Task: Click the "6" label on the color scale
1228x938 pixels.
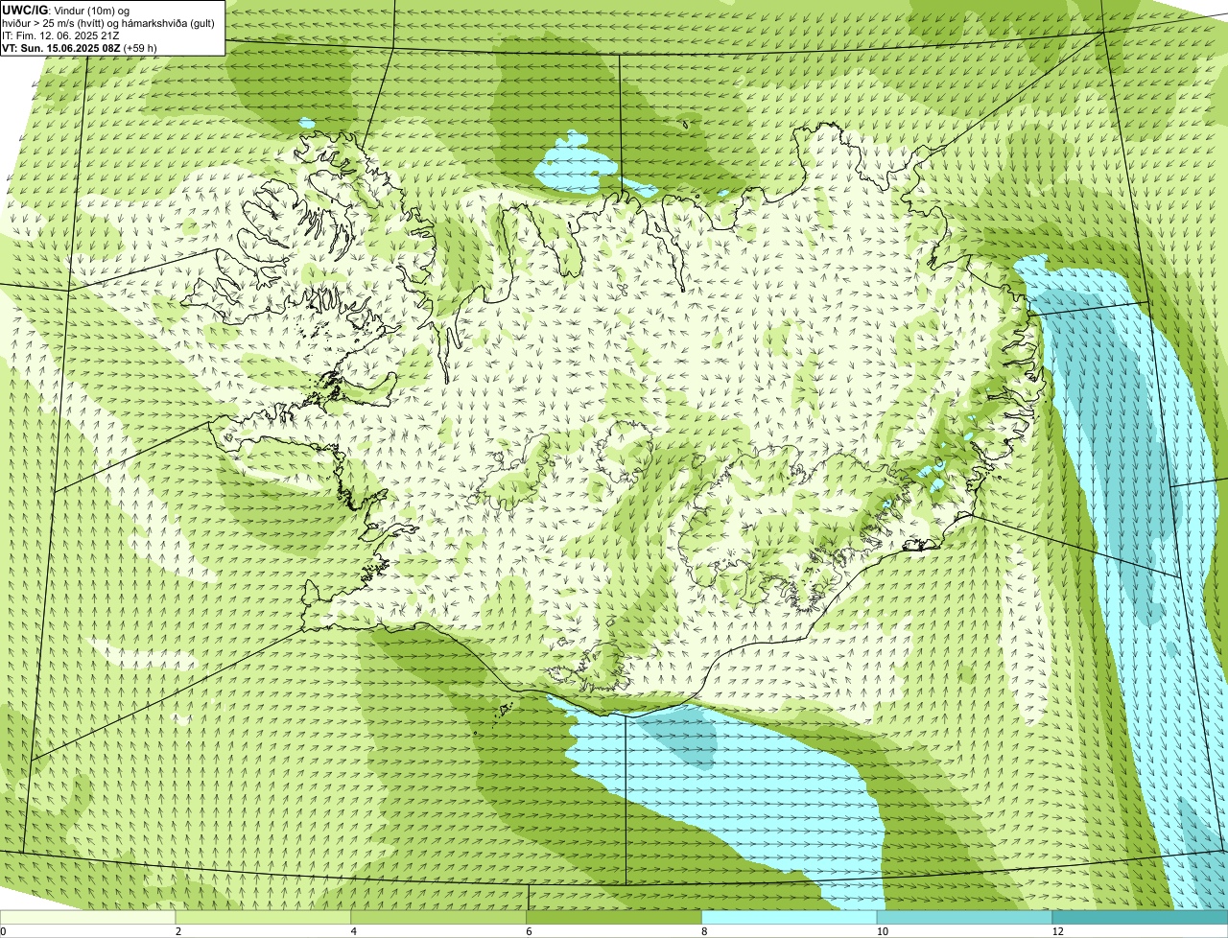Action: click(530, 931)
